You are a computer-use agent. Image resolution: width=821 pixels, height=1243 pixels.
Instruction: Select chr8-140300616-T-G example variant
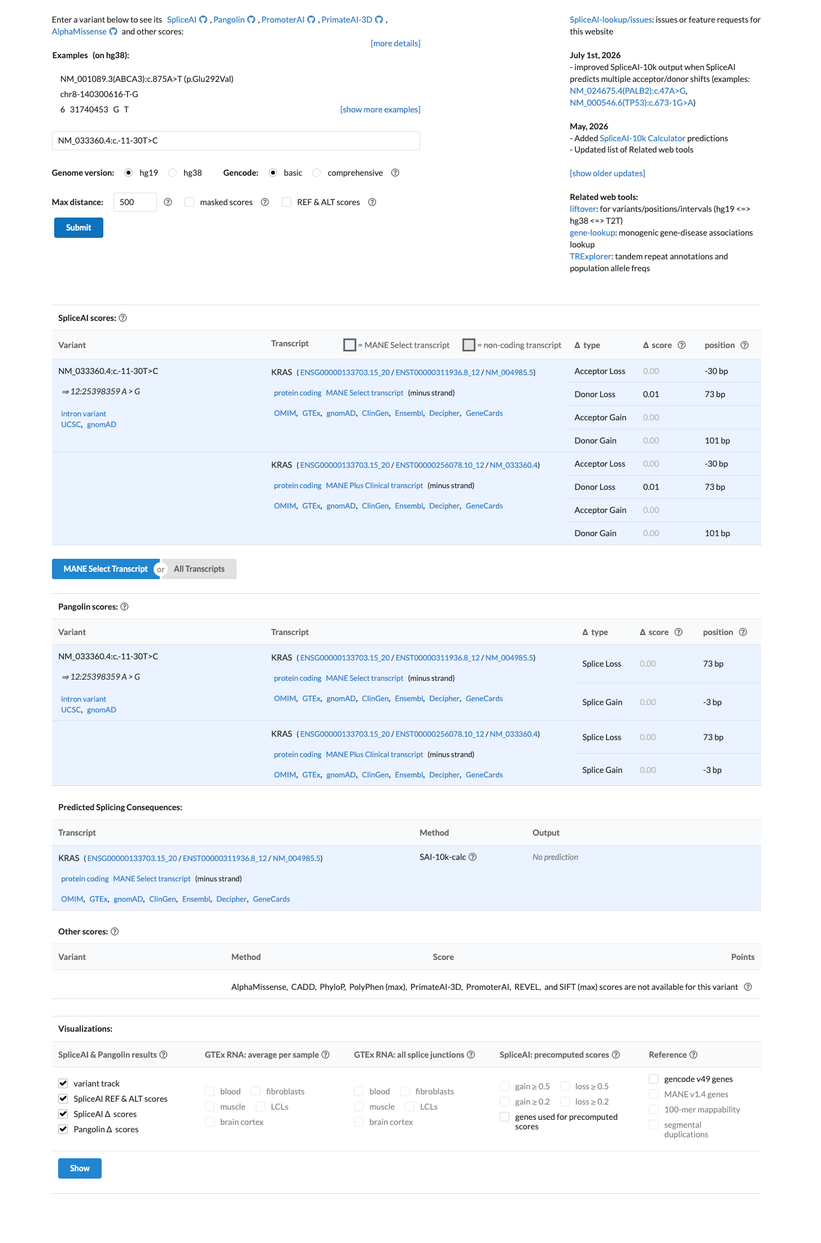(99, 94)
